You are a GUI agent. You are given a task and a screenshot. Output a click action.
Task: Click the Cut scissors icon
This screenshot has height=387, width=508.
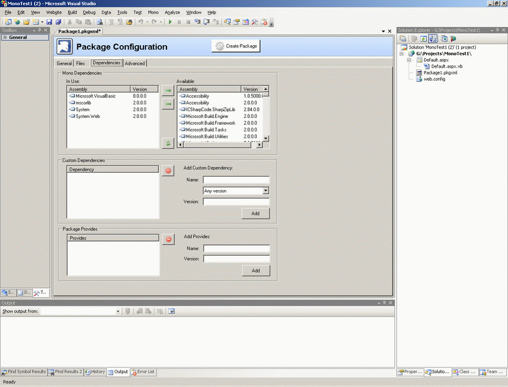[69, 22]
